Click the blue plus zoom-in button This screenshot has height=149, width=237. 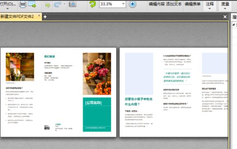click(x=133, y=4)
